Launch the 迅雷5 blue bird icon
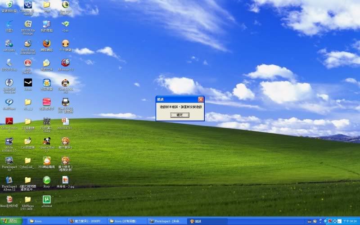This screenshot has height=225, width=360. (x=9, y=26)
